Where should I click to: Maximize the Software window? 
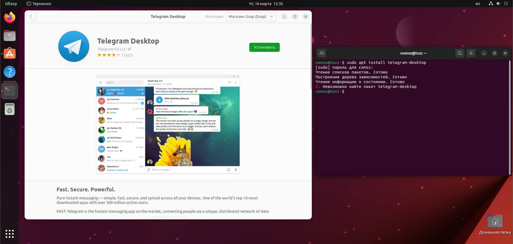tap(295, 16)
